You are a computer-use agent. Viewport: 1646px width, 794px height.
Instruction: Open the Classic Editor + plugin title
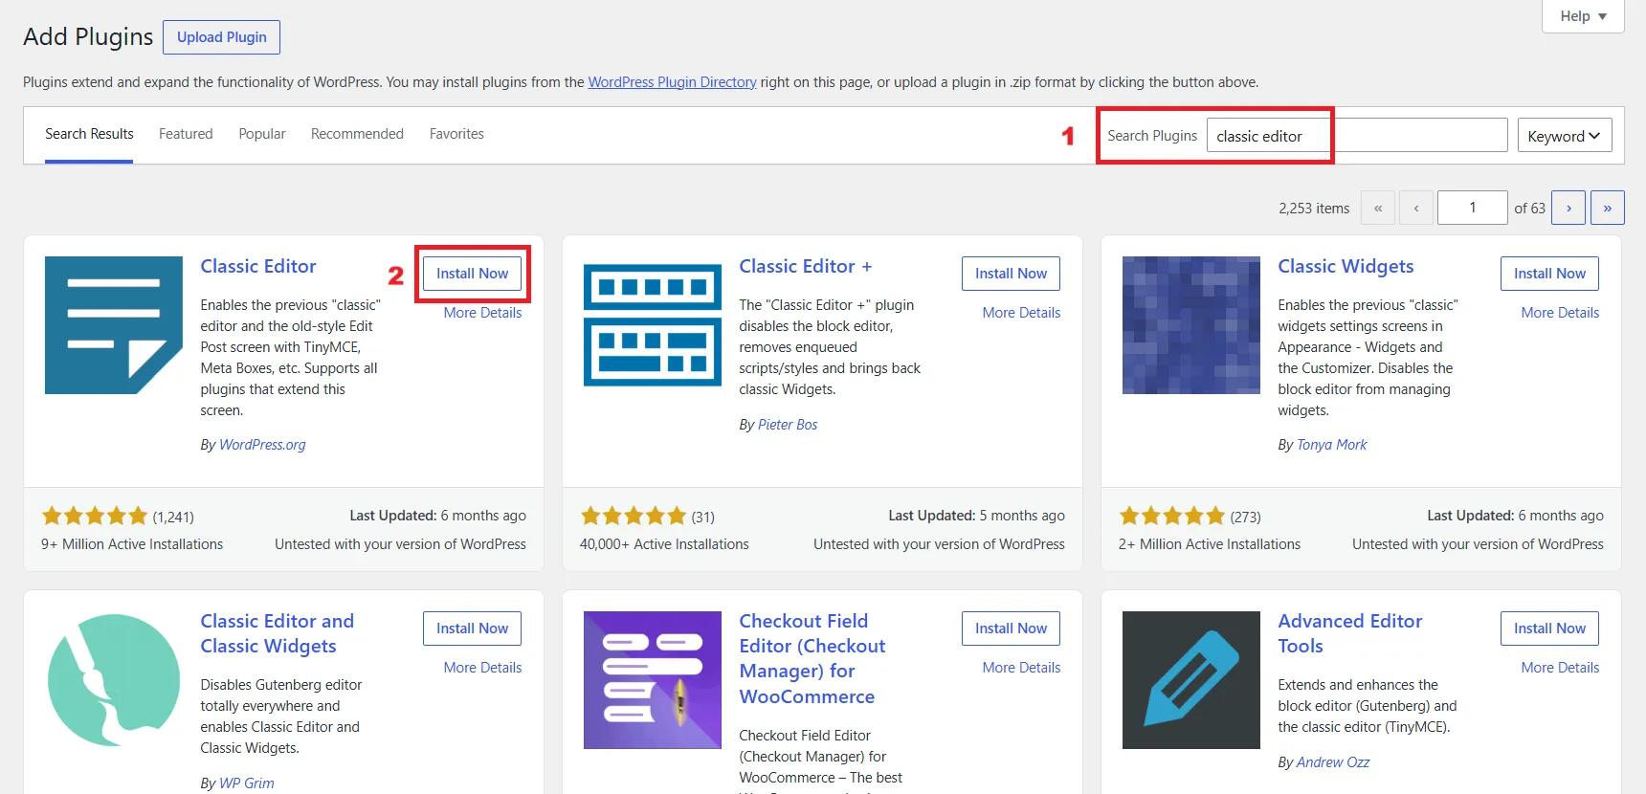coord(806,266)
